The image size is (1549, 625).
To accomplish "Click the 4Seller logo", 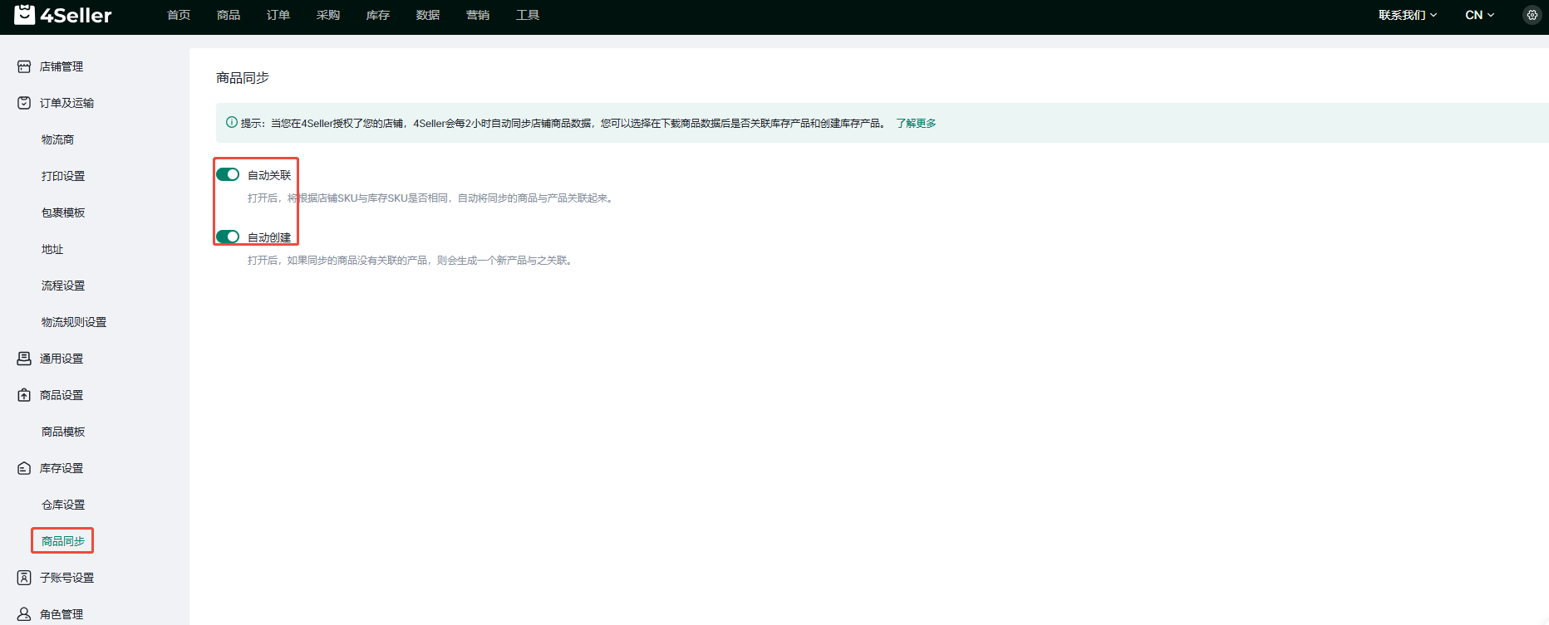I will coord(63,14).
